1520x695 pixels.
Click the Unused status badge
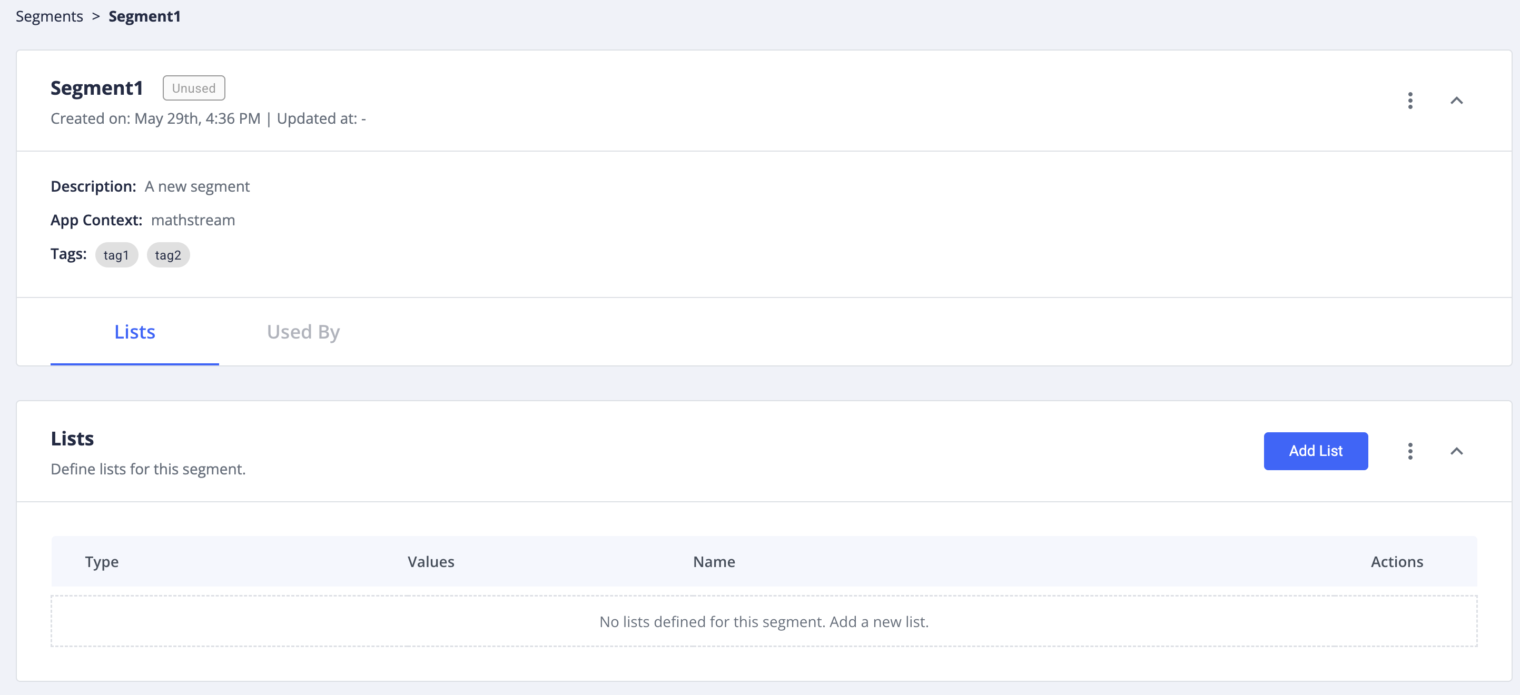coord(193,88)
